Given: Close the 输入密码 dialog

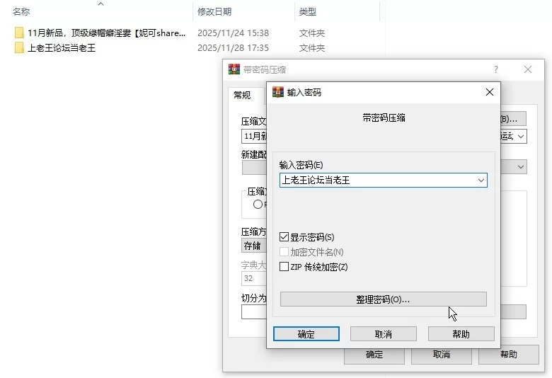Looking at the screenshot, I should [489, 92].
